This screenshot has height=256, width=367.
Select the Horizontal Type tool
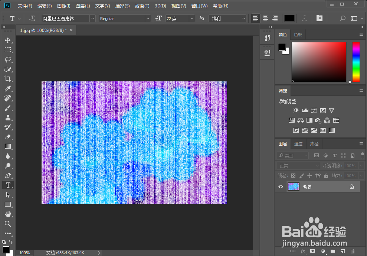8,185
